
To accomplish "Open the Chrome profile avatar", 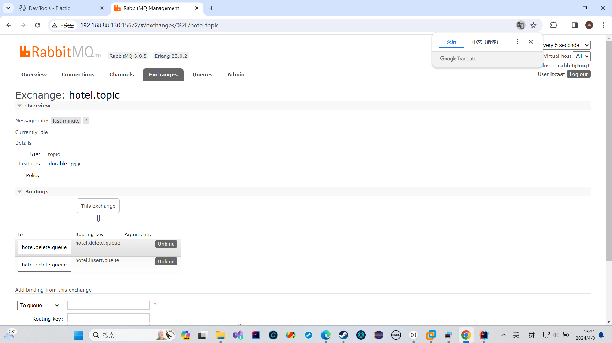I will (589, 25).
